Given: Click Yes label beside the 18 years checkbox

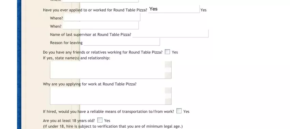Looking at the screenshot, I should tap(107, 121).
